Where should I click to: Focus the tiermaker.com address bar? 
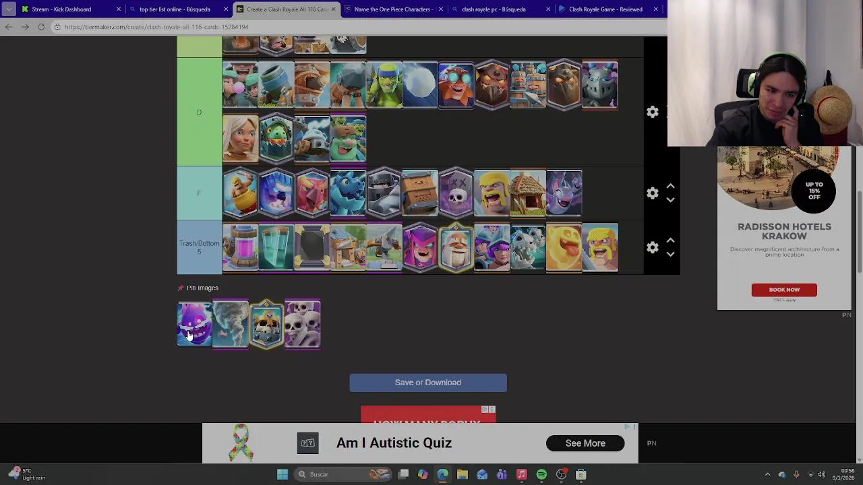pyautogui.click(x=357, y=27)
